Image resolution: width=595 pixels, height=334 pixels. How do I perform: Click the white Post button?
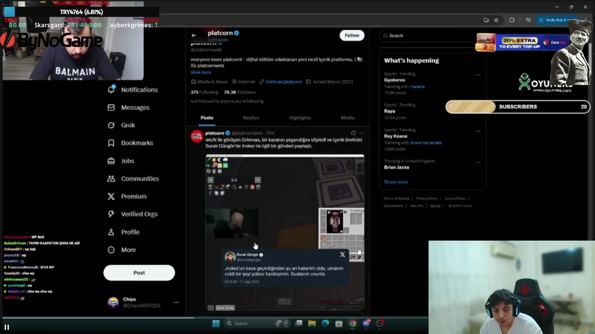(x=139, y=273)
